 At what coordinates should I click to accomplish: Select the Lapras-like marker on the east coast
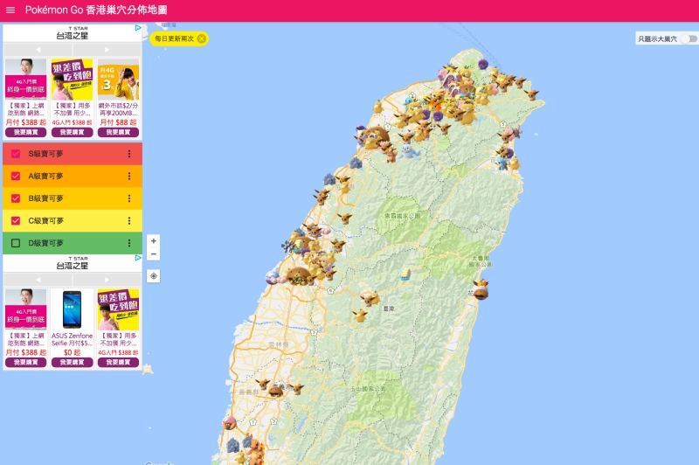[x=481, y=293]
